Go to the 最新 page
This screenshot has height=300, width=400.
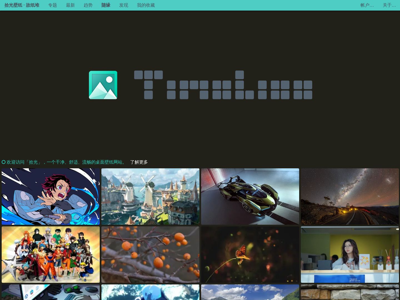click(70, 5)
